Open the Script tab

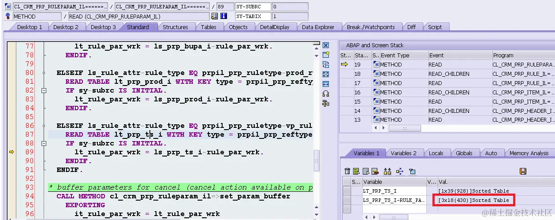point(435,27)
